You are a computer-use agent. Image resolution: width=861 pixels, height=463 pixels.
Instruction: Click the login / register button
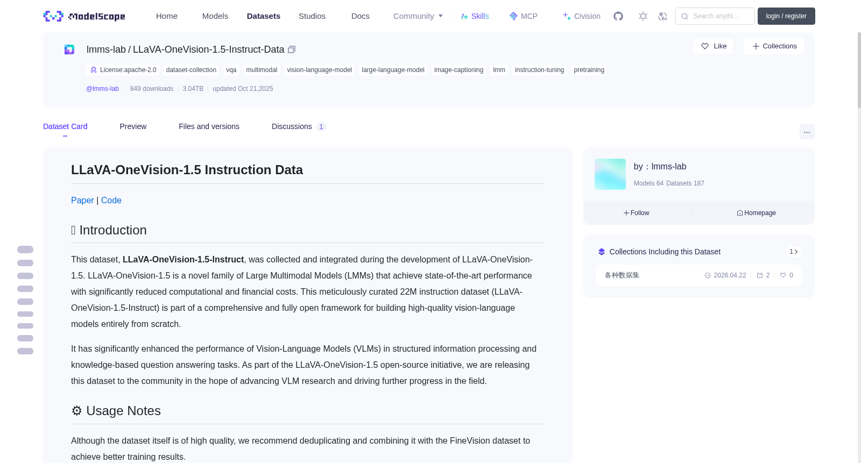pos(786,16)
